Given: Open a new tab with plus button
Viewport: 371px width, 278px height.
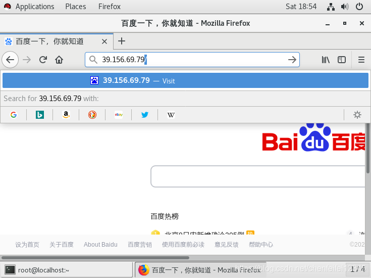Looking at the screenshot, I should click(122, 41).
